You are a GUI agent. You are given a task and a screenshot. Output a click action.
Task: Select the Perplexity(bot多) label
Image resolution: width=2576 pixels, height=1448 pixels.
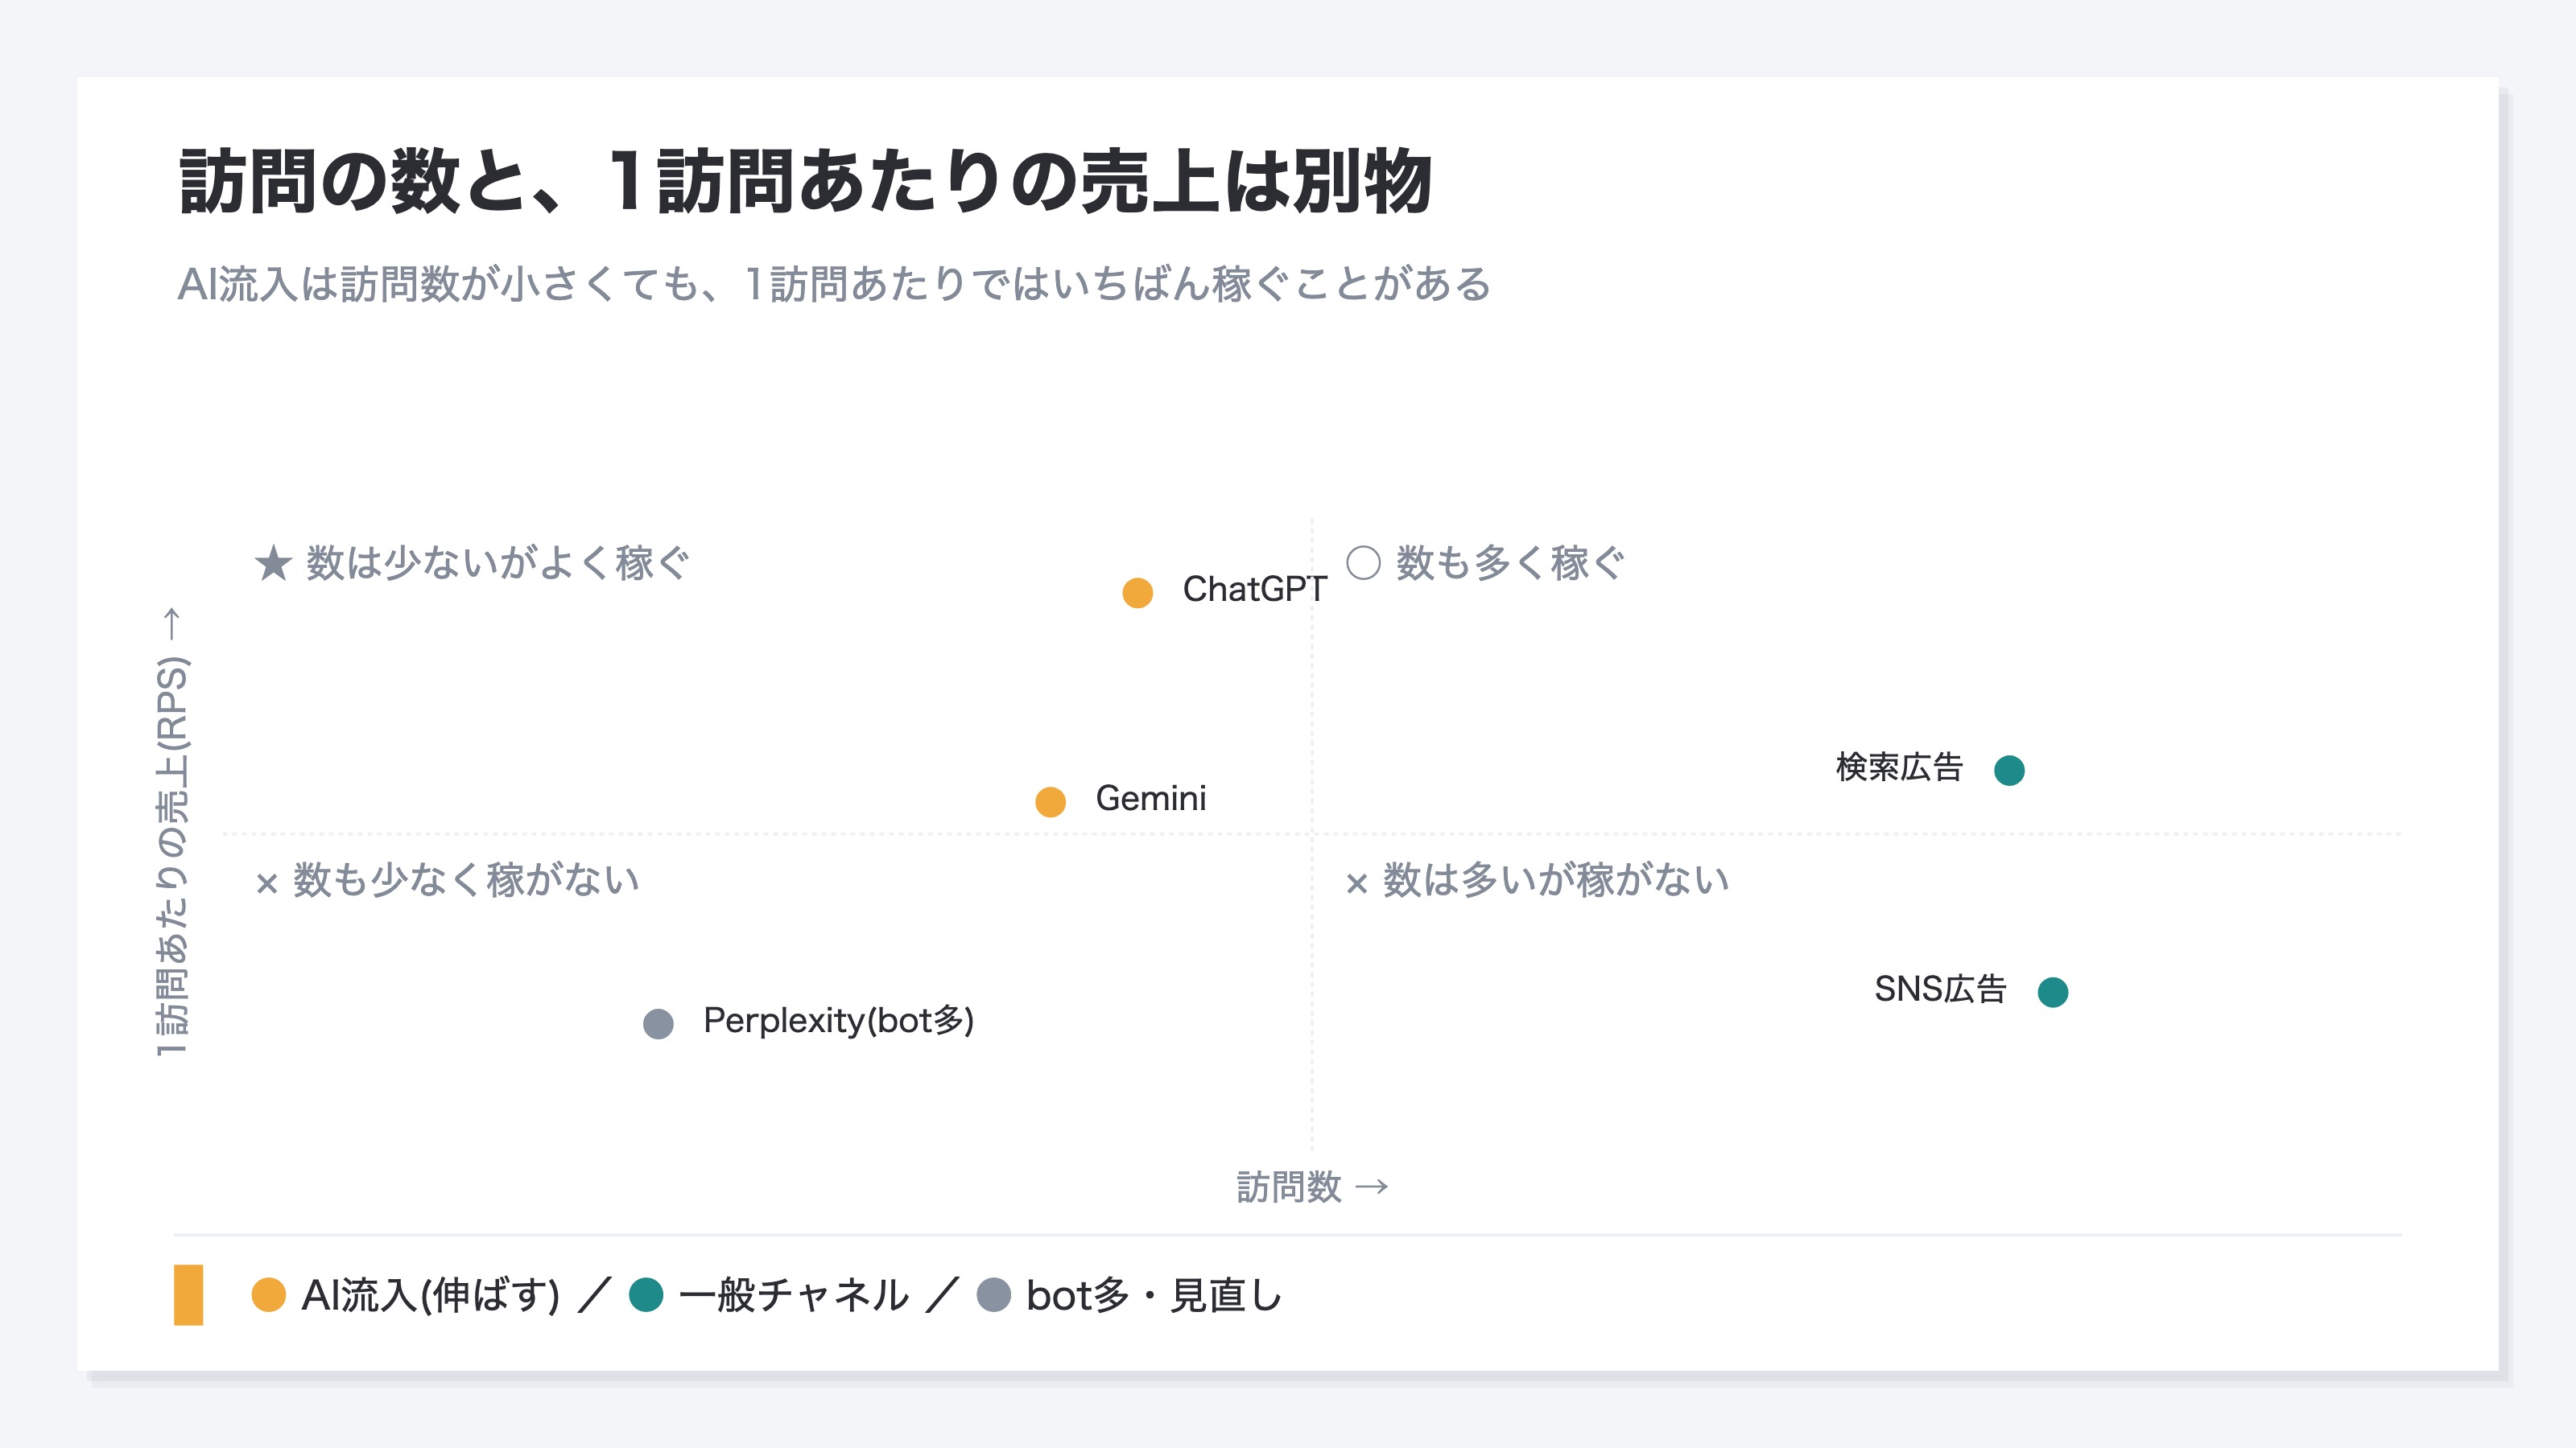click(x=838, y=1020)
